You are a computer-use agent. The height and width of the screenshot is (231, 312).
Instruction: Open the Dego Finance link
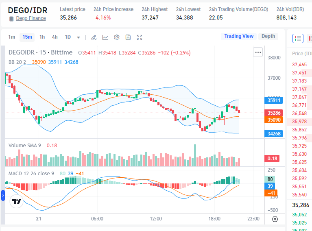(x=31, y=18)
